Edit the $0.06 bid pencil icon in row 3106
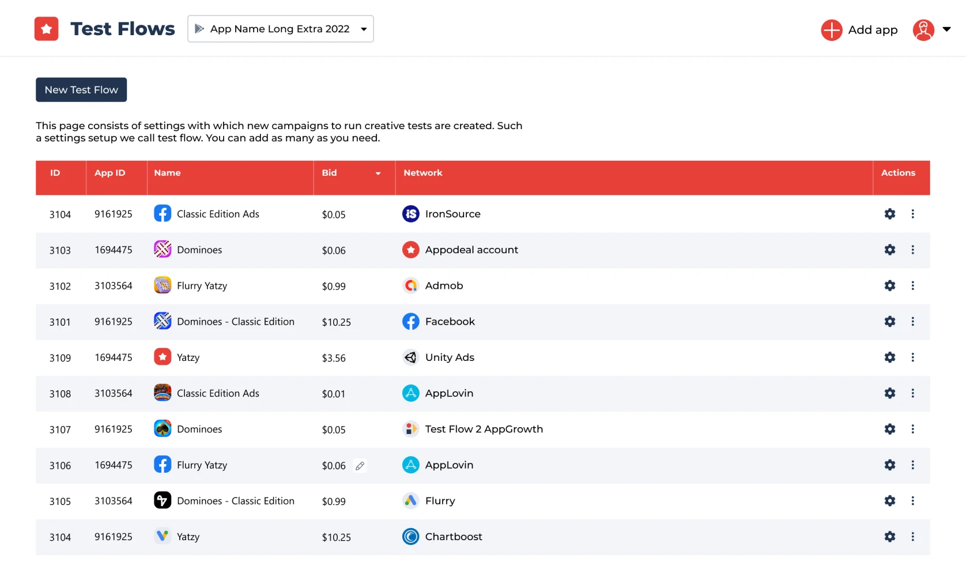This screenshot has height=573, width=970. [x=360, y=466]
